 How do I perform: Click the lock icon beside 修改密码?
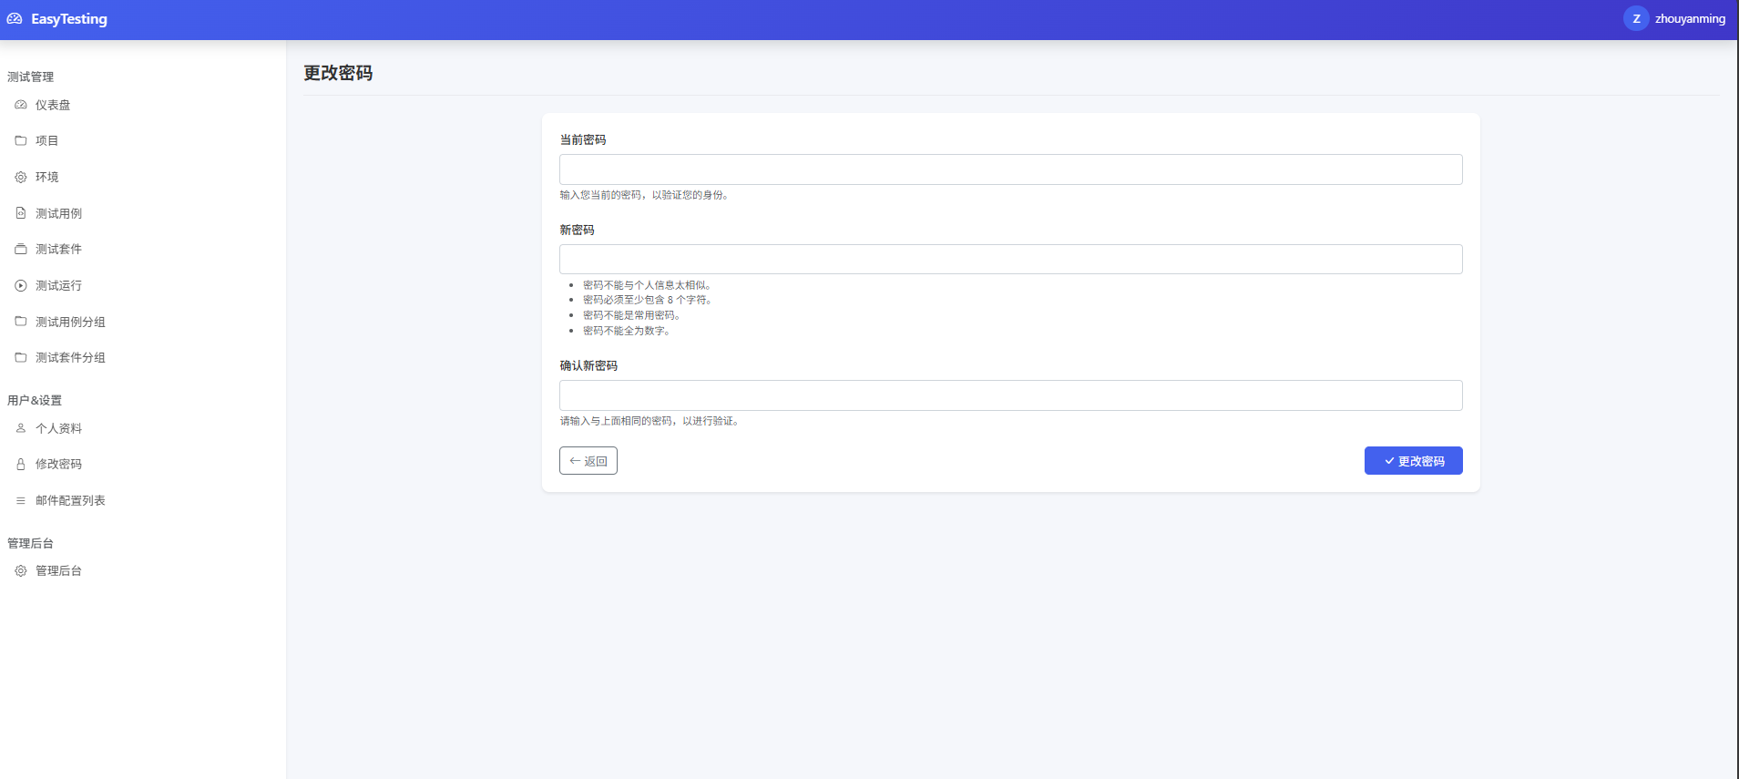tap(21, 464)
